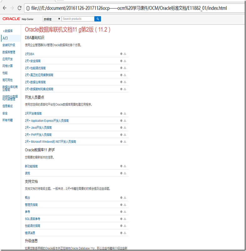Image resolution: width=246 pixels, height=251 pixels.
Task: Open 信息集成 in the sidebar
Action: [x=8, y=106]
